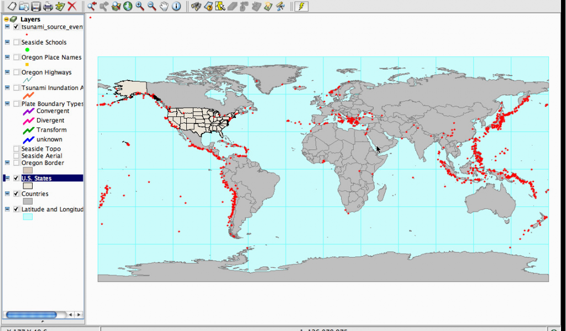
Task: Collapse the tsunami_source_event layer legend
Action: click(7, 27)
